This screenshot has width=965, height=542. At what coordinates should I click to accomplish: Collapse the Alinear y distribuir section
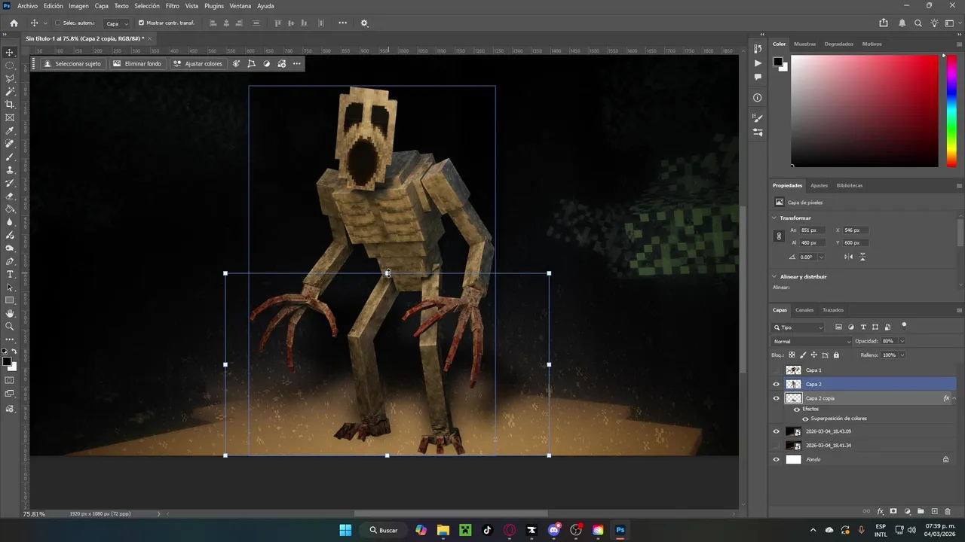774,276
